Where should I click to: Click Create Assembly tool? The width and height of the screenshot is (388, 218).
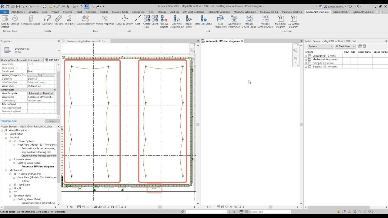point(85,21)
